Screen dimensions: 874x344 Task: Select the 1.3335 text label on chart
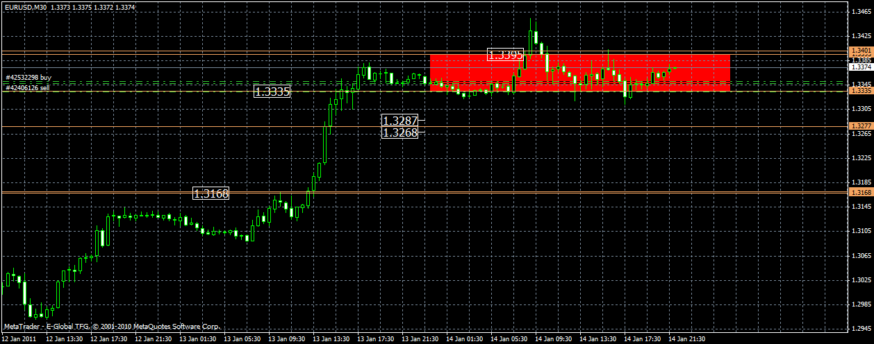272,91
